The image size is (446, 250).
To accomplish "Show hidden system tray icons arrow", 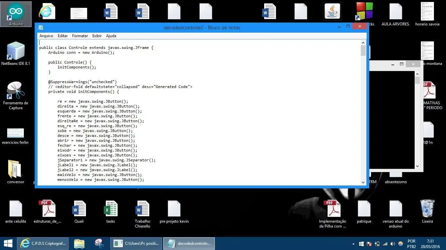I will click(x=354, y=244).
